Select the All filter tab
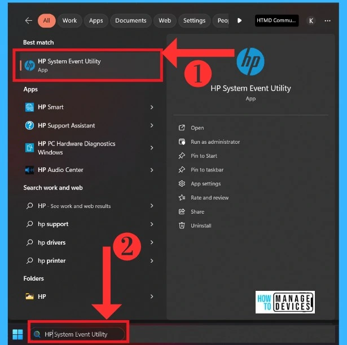The image size is (347, 345). coord(47,20)
